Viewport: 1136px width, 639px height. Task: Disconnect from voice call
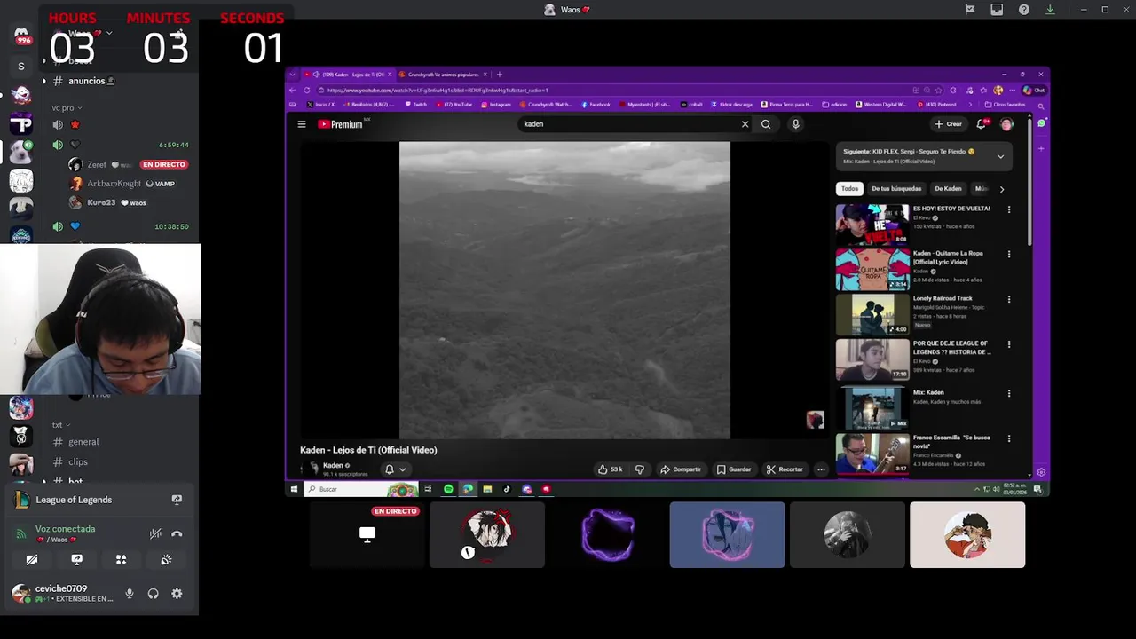177,533
